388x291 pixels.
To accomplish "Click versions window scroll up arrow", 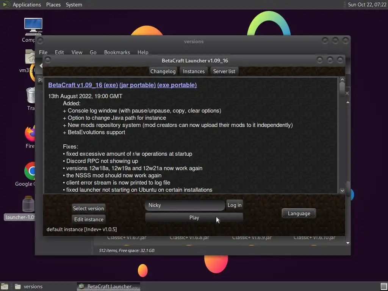I will (348, 102).
